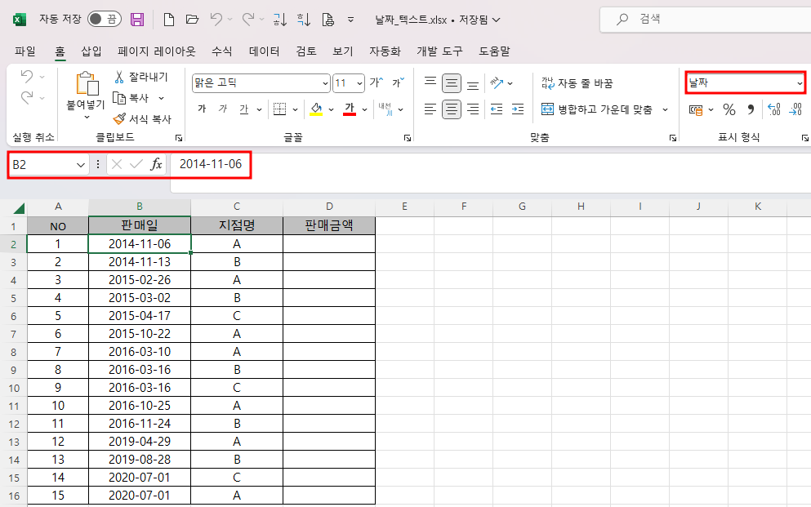Switch to the 데이터 ribbon tab
811x507 pixels.
point(264,50)
